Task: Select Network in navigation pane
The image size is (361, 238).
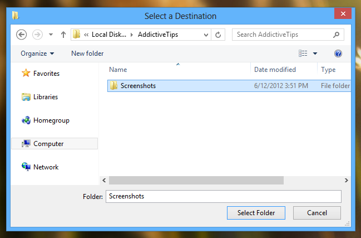Action: point(46,167)
